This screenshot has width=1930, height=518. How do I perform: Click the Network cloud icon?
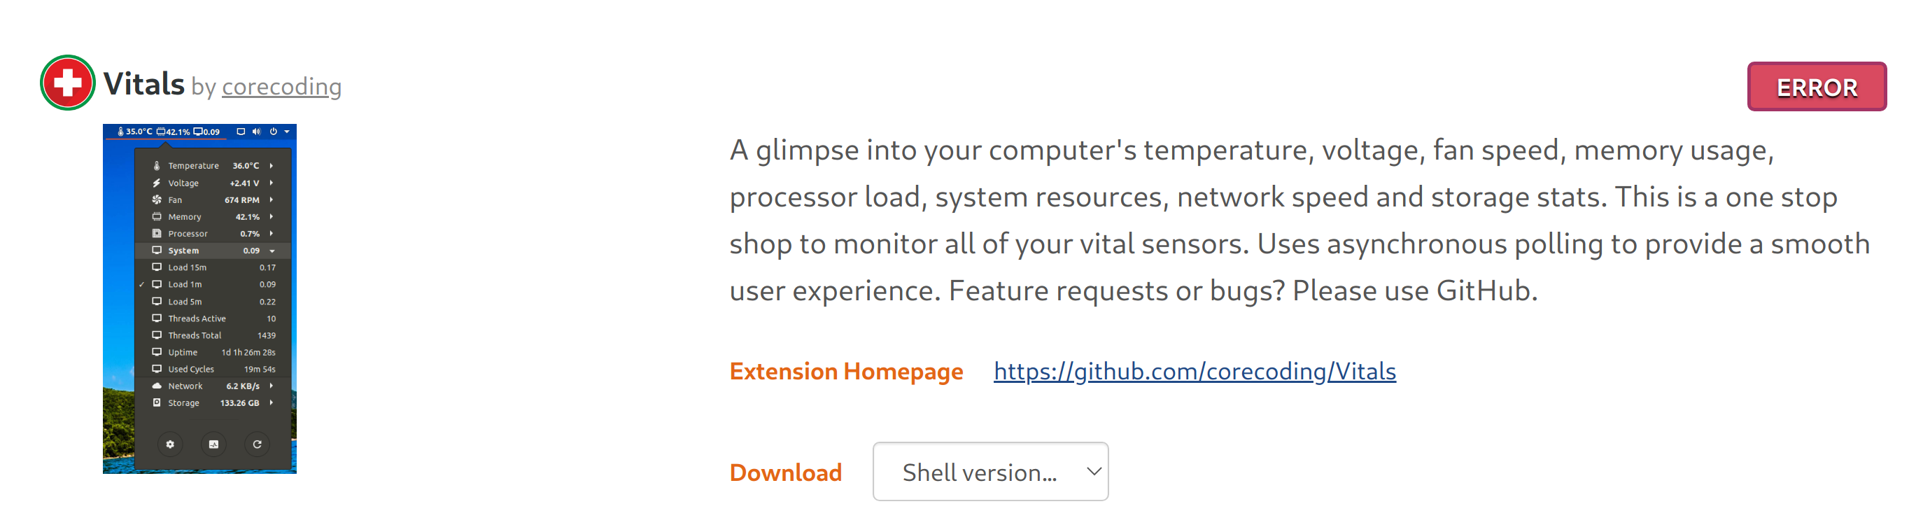coord(157,386)
